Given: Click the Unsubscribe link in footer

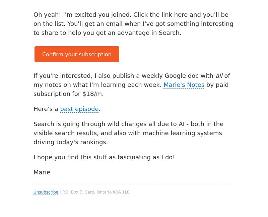Looking at the screenshot, I should pyautogui.click(x=46, y=192).
